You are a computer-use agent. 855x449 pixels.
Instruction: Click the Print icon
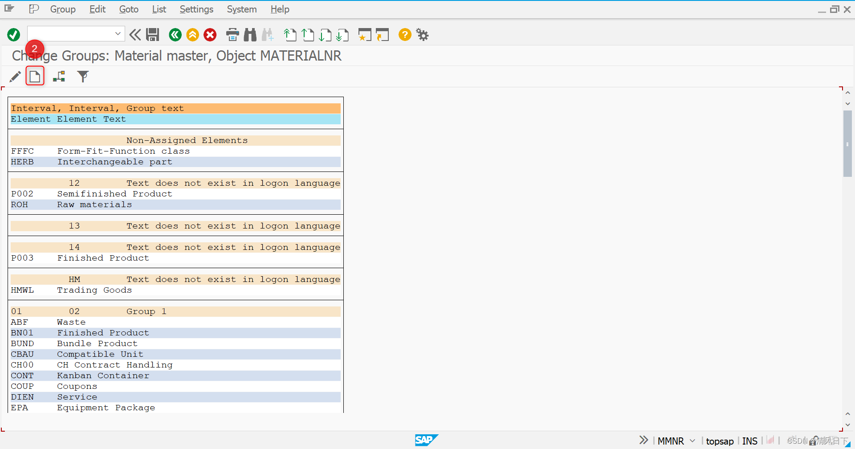tap(232, 35)
